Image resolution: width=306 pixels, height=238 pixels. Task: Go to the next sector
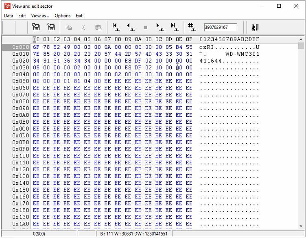[x=160, y=27]
